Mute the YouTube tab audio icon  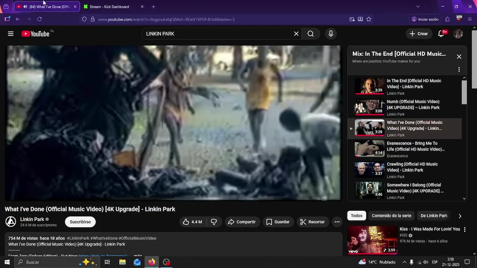pyautogui.click(x=25, y=7)
